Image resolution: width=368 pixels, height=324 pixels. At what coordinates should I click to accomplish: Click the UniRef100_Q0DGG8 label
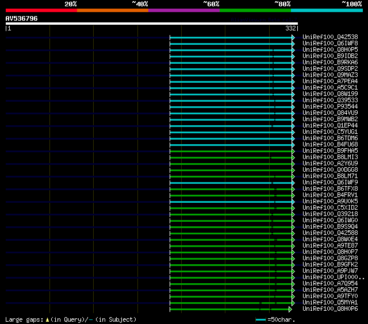330,169
